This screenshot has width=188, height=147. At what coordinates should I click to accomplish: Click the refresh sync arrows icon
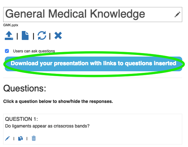pyautogui.click(x=42, y=35)
